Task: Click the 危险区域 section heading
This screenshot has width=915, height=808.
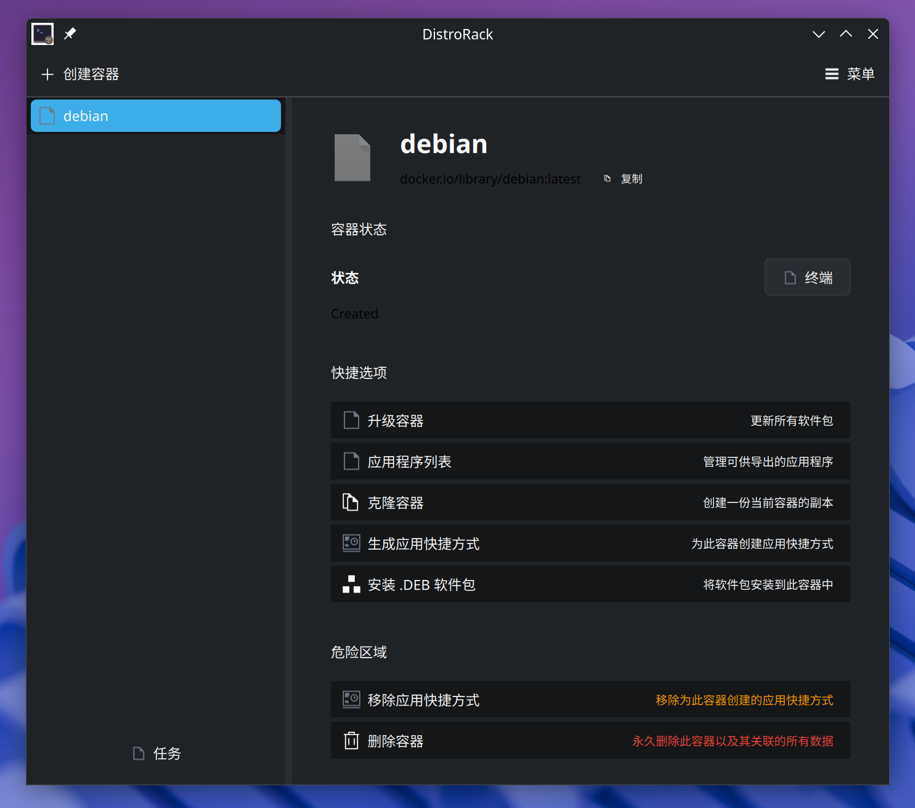Action: click(359, 652)
